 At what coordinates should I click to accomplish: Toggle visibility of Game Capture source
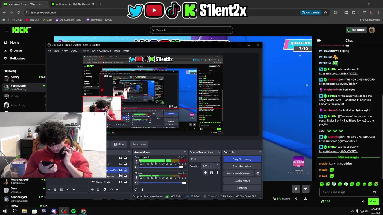pos(121,182)
